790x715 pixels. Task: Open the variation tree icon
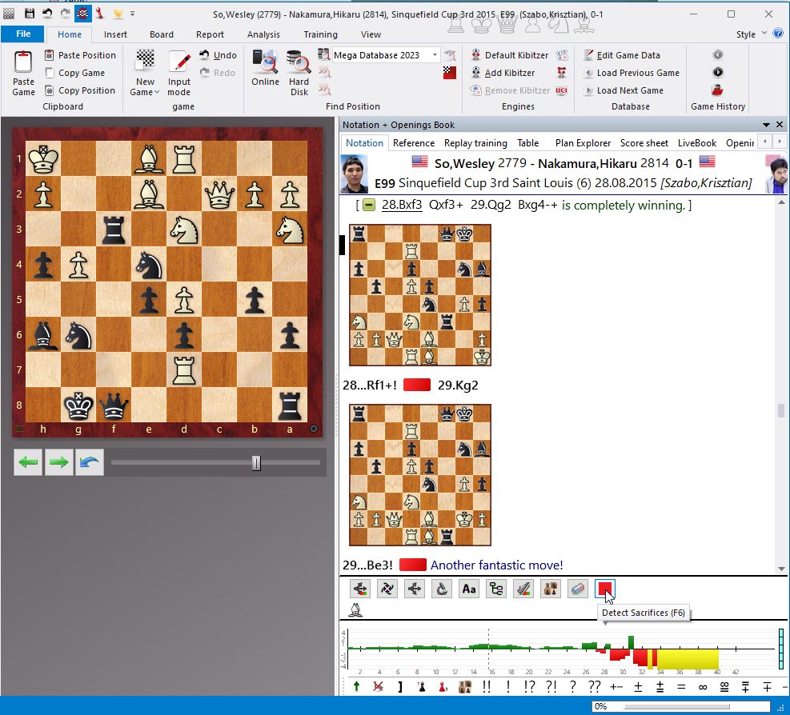[x=496, y=588]
